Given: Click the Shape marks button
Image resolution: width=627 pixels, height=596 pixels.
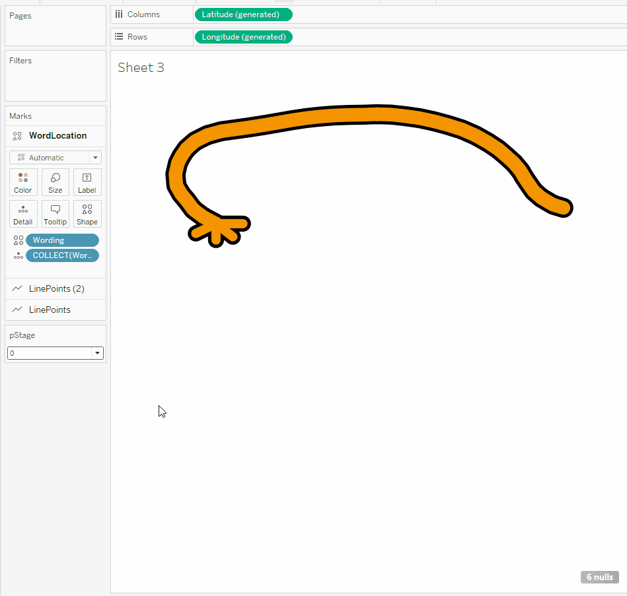Looking at the screenshot, I should (87, 214).
